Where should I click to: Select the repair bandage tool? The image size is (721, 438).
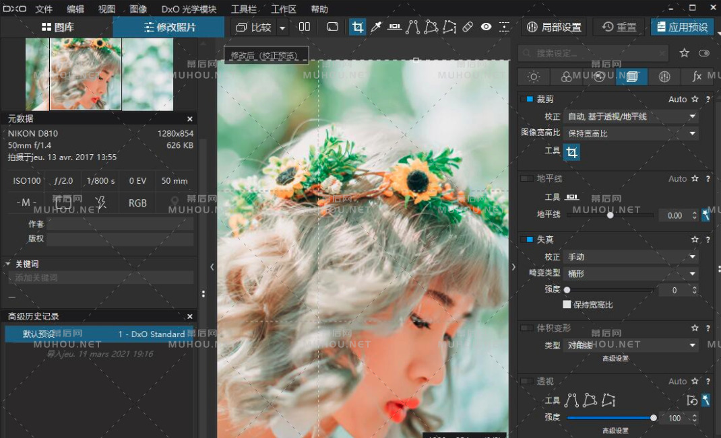[x=468, y=27]
